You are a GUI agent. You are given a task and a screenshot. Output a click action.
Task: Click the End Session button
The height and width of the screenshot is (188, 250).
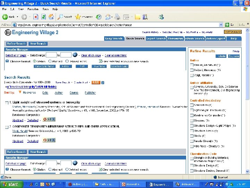[x=233, y=32]
